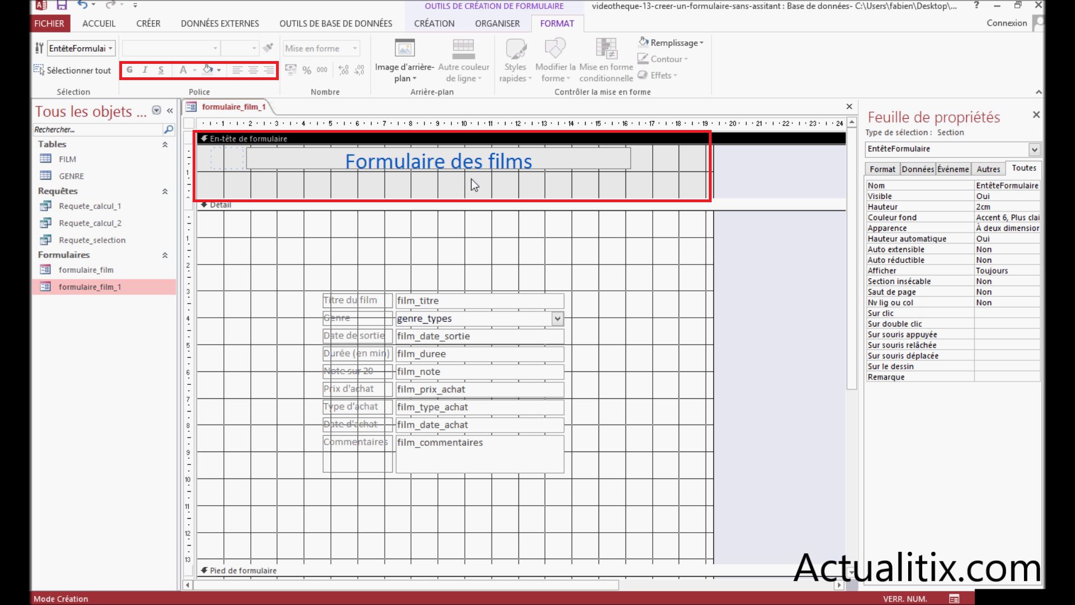The height and width of the screenshot is (605, 1075).
Task: Open Image d'arrière-plan button
Action: [x=404, y=61]
